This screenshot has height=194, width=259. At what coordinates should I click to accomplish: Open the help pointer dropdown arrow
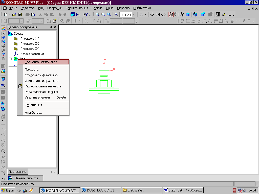pos(90,15)
